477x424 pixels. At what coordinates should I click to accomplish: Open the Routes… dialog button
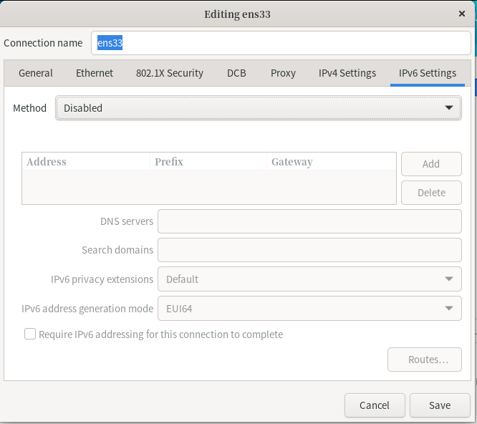[x=424, y=360]
